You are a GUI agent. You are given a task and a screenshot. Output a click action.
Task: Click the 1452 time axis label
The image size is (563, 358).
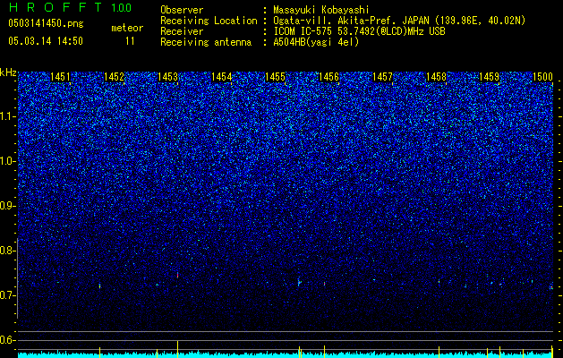[114, 76]
